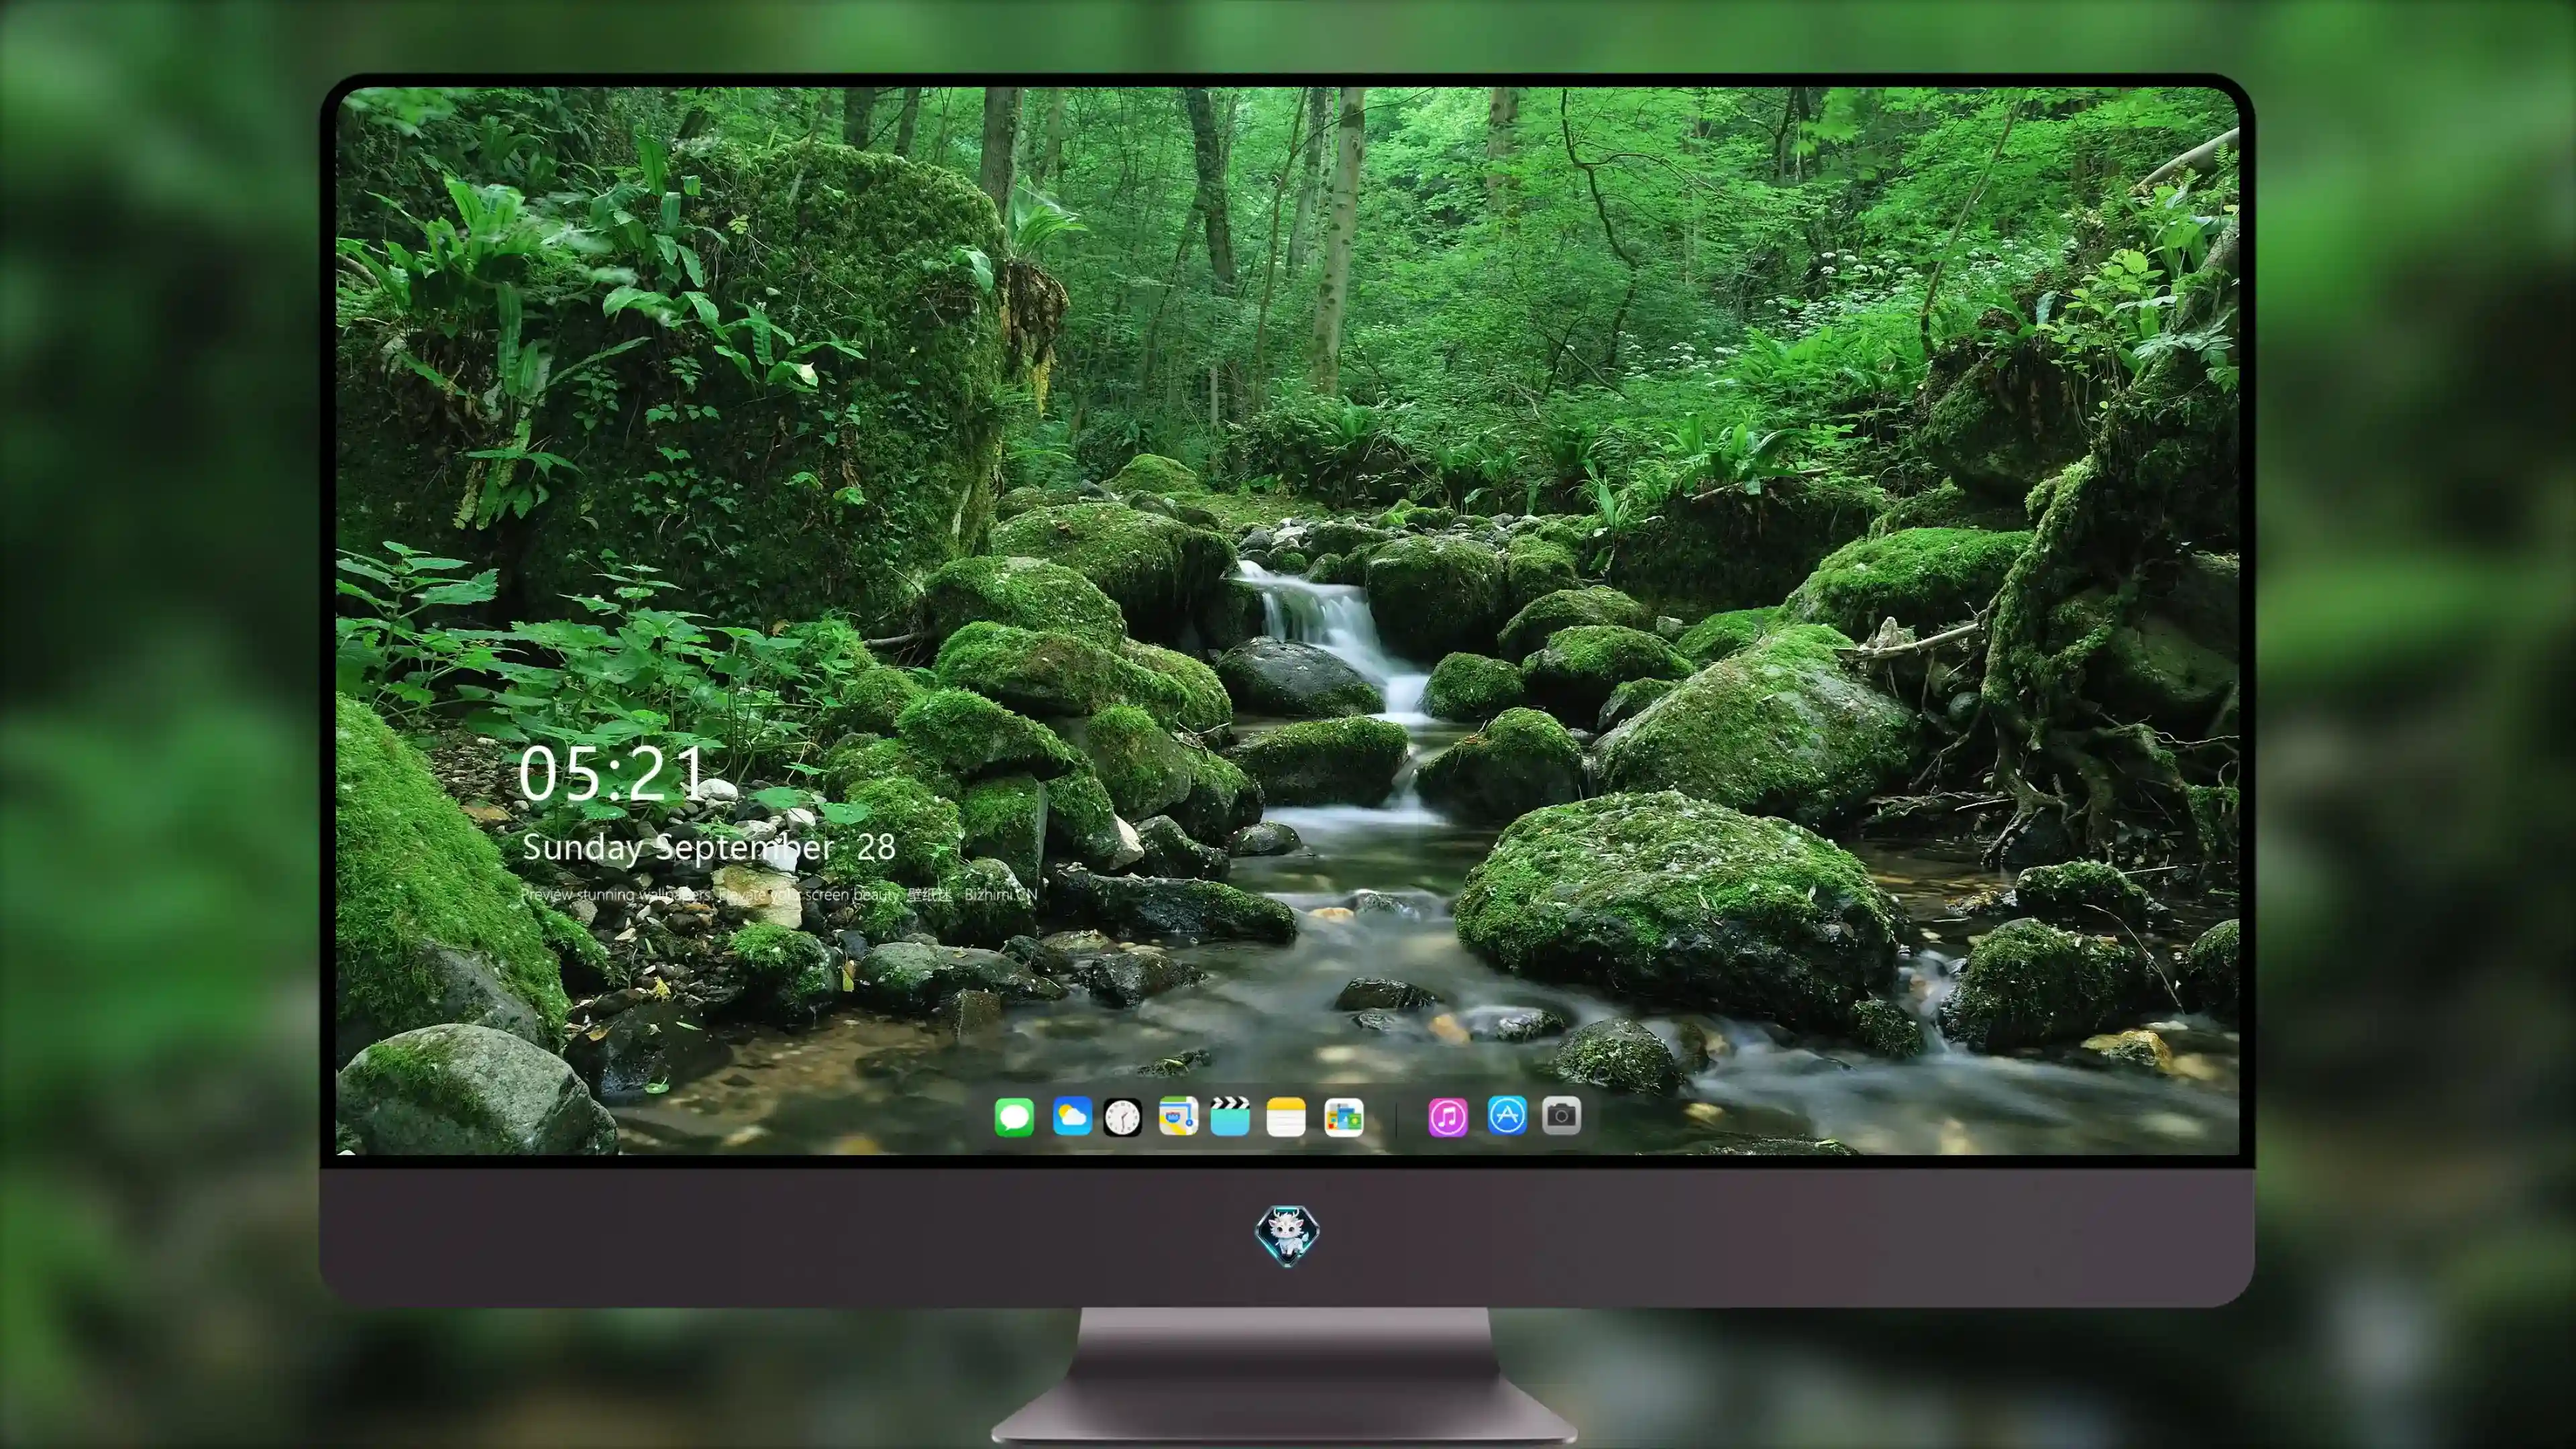Open the green Messages app in dock
The width and height of the screenshot is (2576, 1449).
pyautogui.click(x=1014, y=1116)
